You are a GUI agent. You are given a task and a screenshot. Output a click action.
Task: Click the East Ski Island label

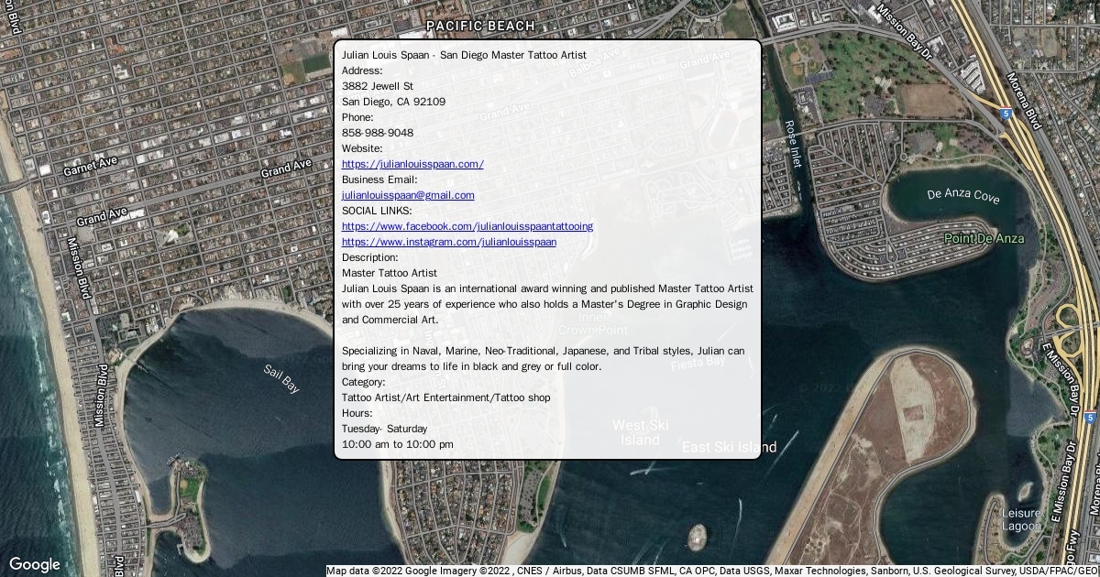(x=729, y=447)
